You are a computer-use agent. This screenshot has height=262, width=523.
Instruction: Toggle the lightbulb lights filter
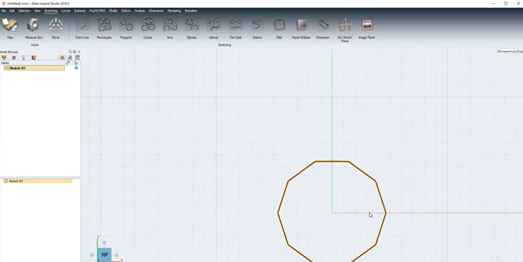(x=23, y=58)
